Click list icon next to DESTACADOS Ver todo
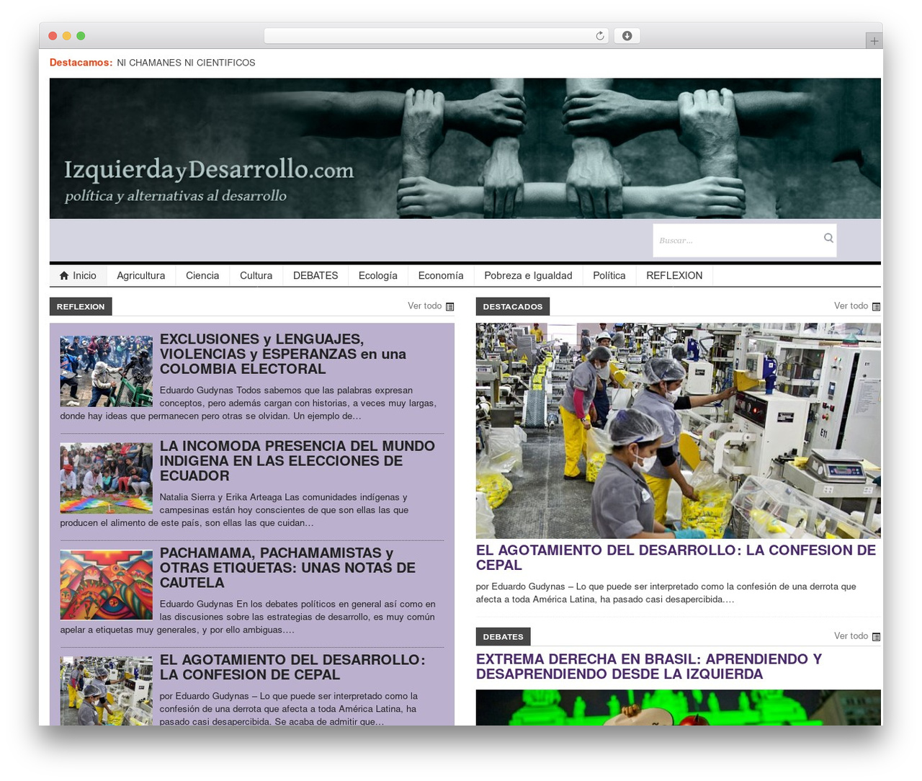The image size is (922, 781). pos(877,307)
